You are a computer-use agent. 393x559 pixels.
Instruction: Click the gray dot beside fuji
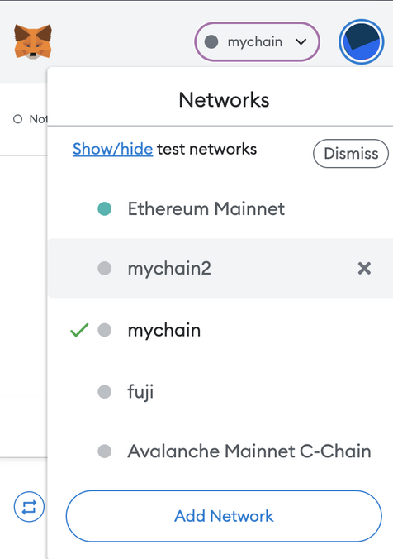(104, 392)
